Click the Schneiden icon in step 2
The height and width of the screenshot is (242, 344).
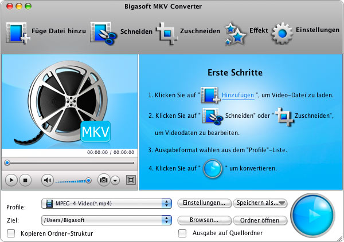point(212,116)
